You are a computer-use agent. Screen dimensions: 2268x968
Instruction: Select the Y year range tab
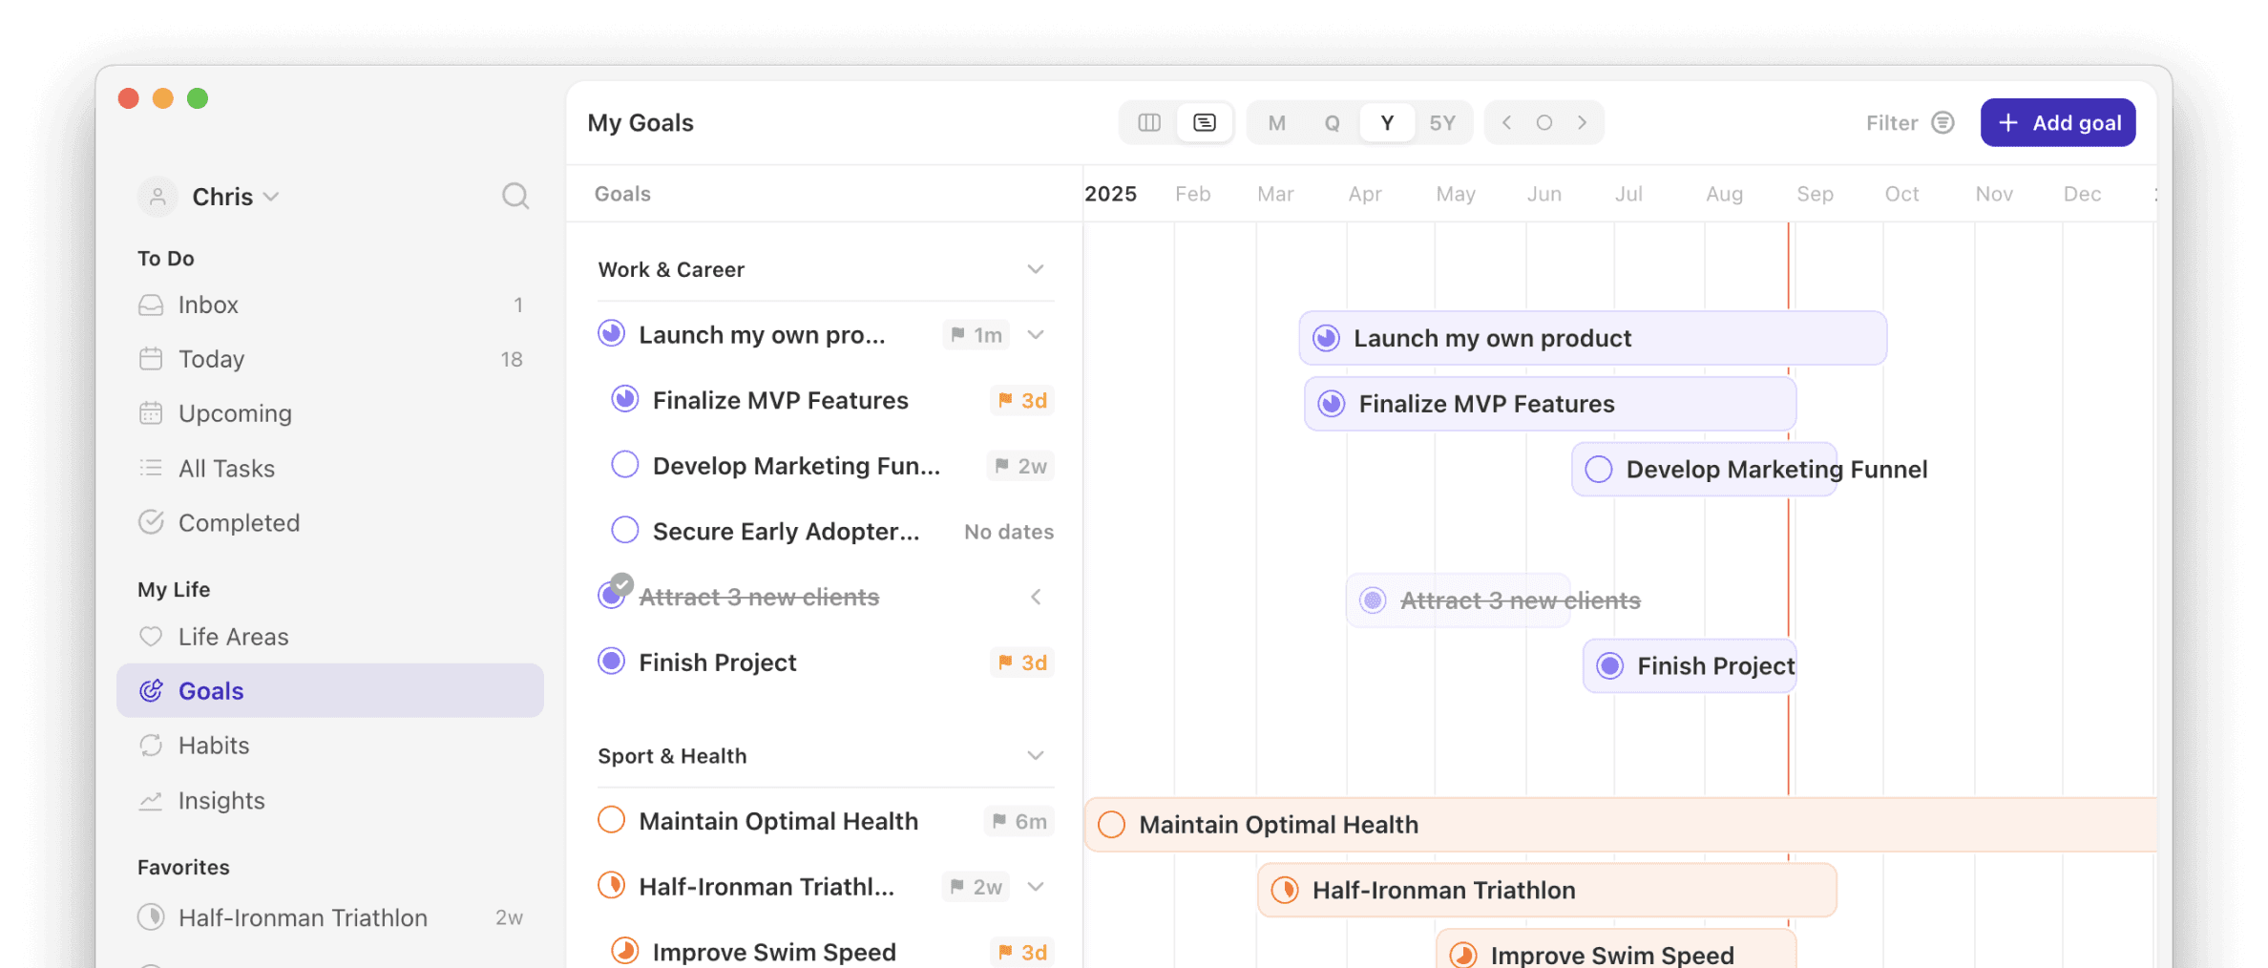1387,122
